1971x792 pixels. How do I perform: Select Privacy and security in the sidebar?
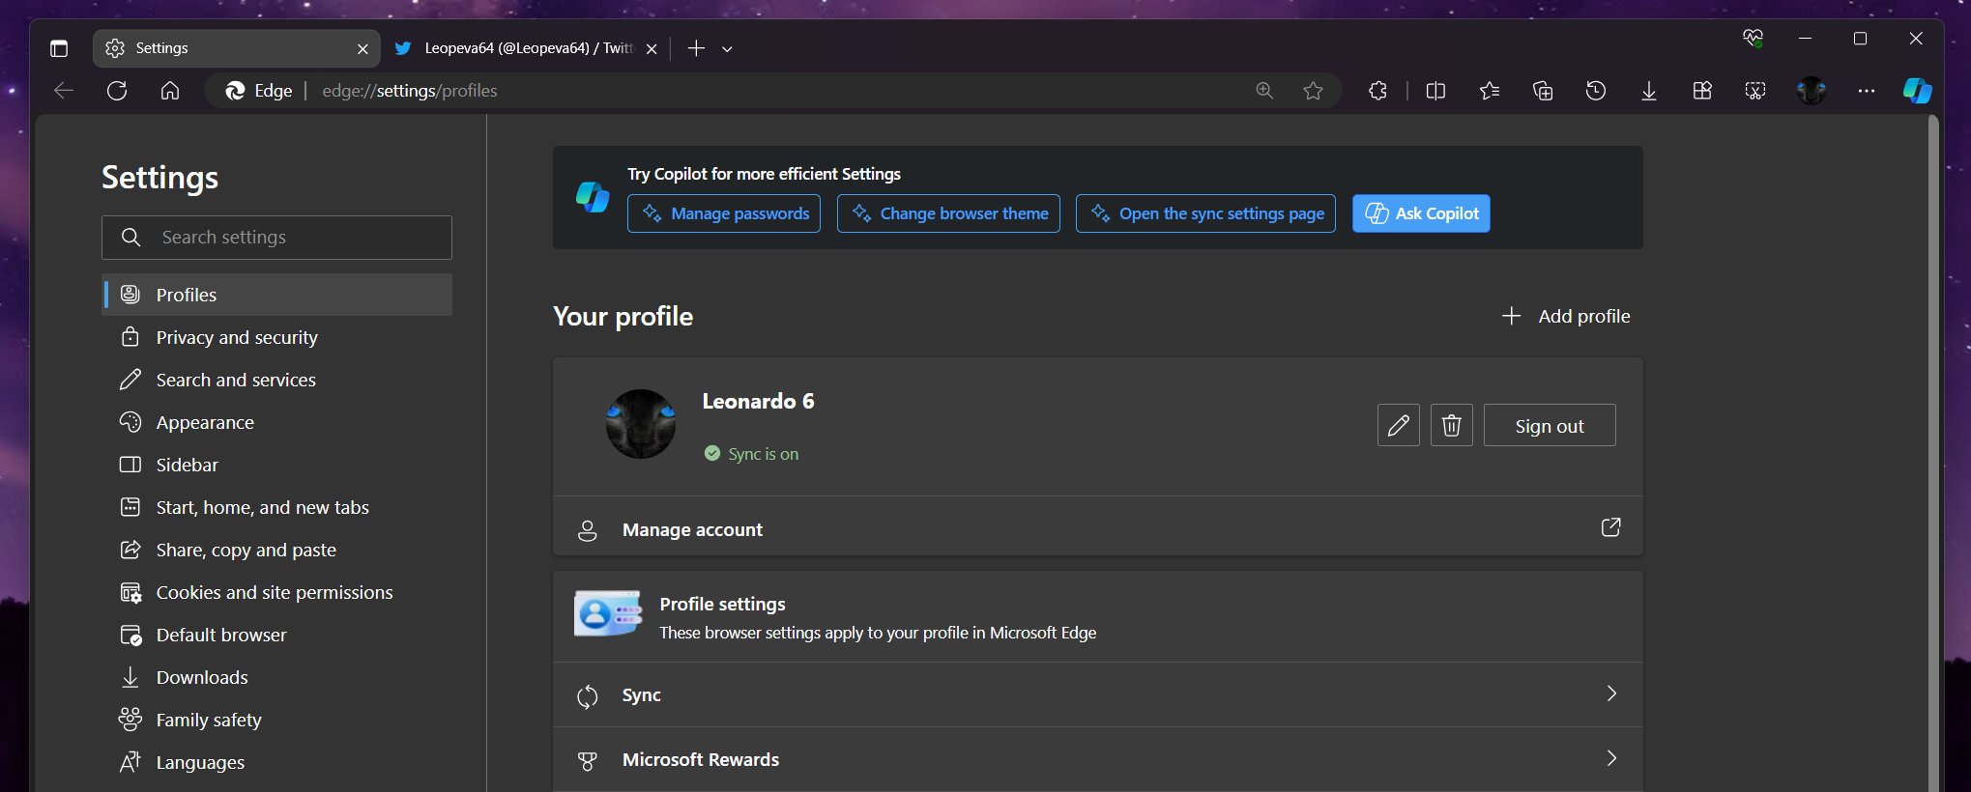[x=237, y=337]
